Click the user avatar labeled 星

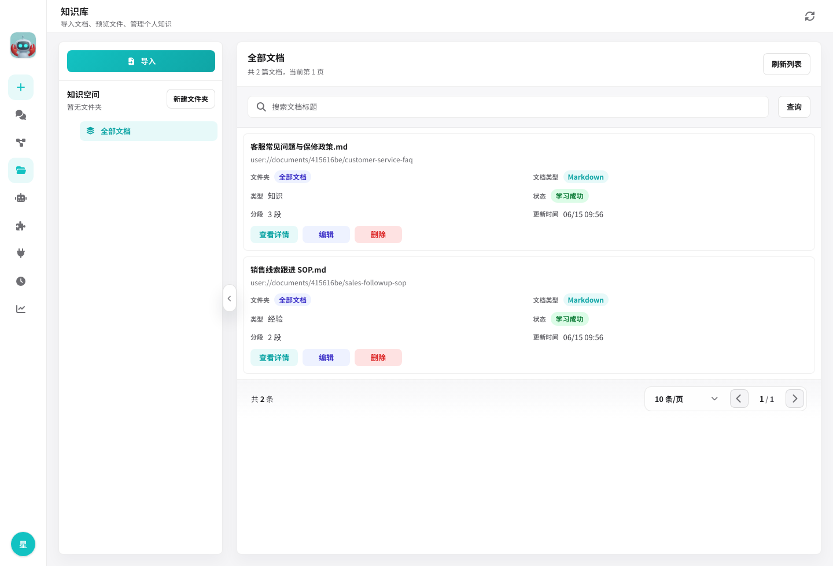(23, 544)
